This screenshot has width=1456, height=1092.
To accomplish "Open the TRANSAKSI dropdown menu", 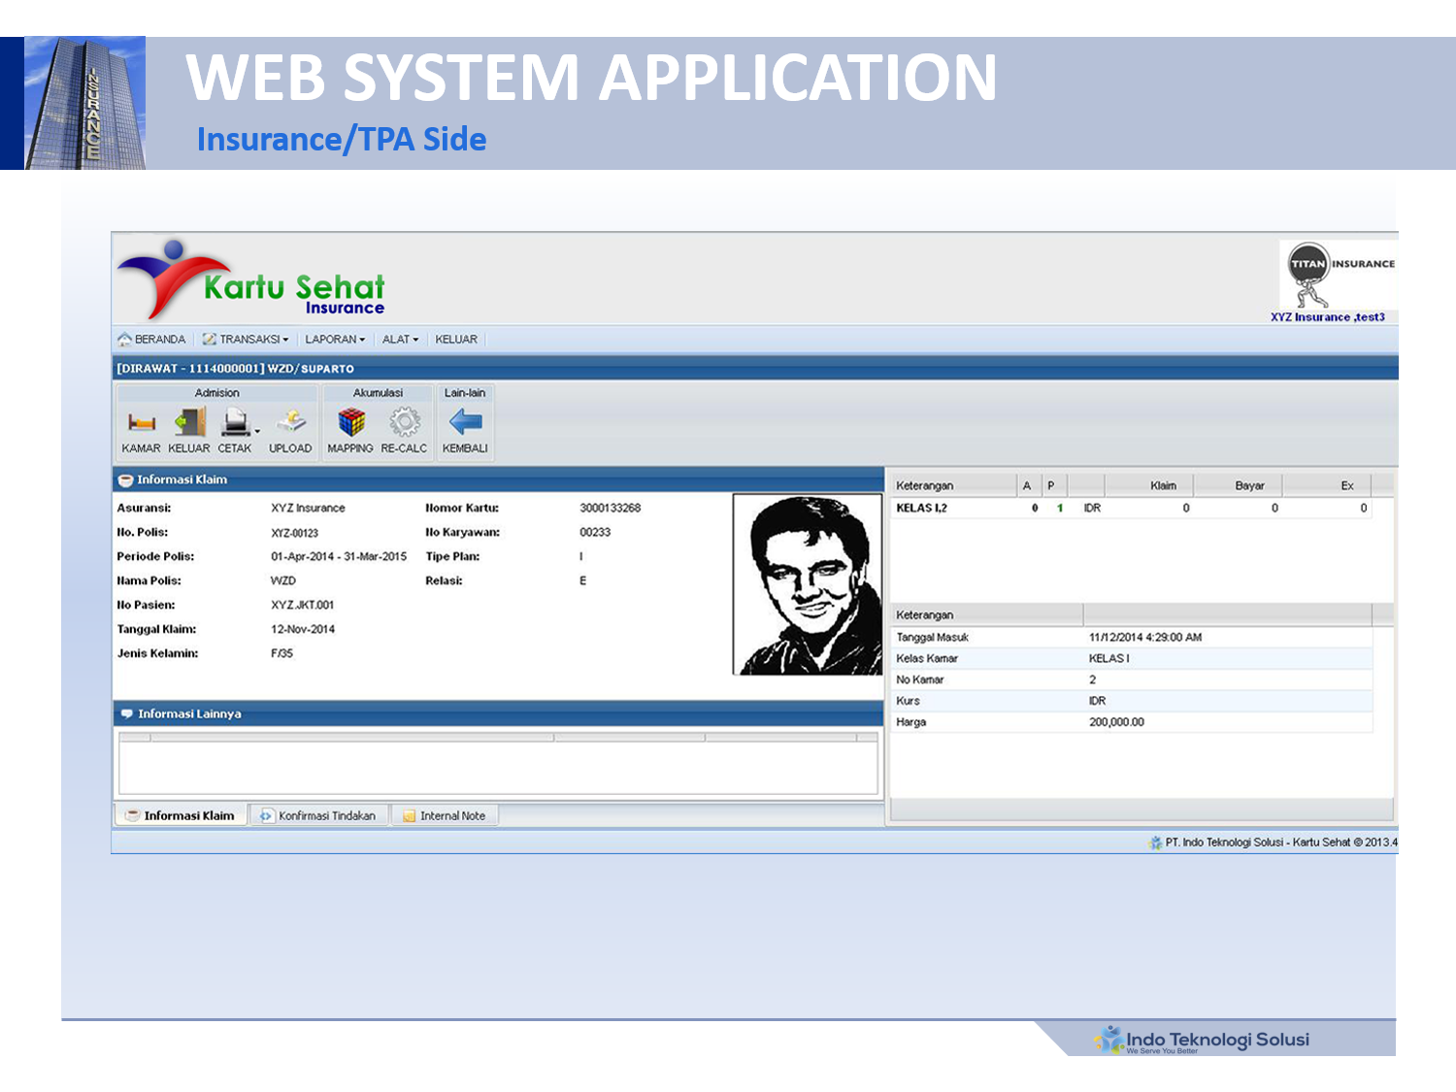I will [x=248, y=340].
